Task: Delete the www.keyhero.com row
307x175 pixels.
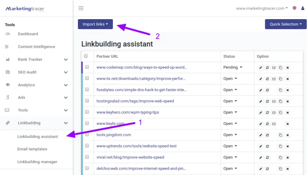Action: pos(287,113)
